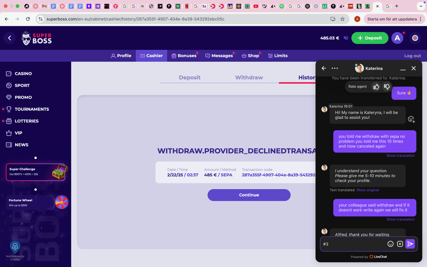Switch to the Withdraw tab

249,77
